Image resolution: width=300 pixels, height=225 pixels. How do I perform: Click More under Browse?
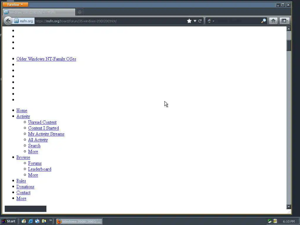pos(33,175)
